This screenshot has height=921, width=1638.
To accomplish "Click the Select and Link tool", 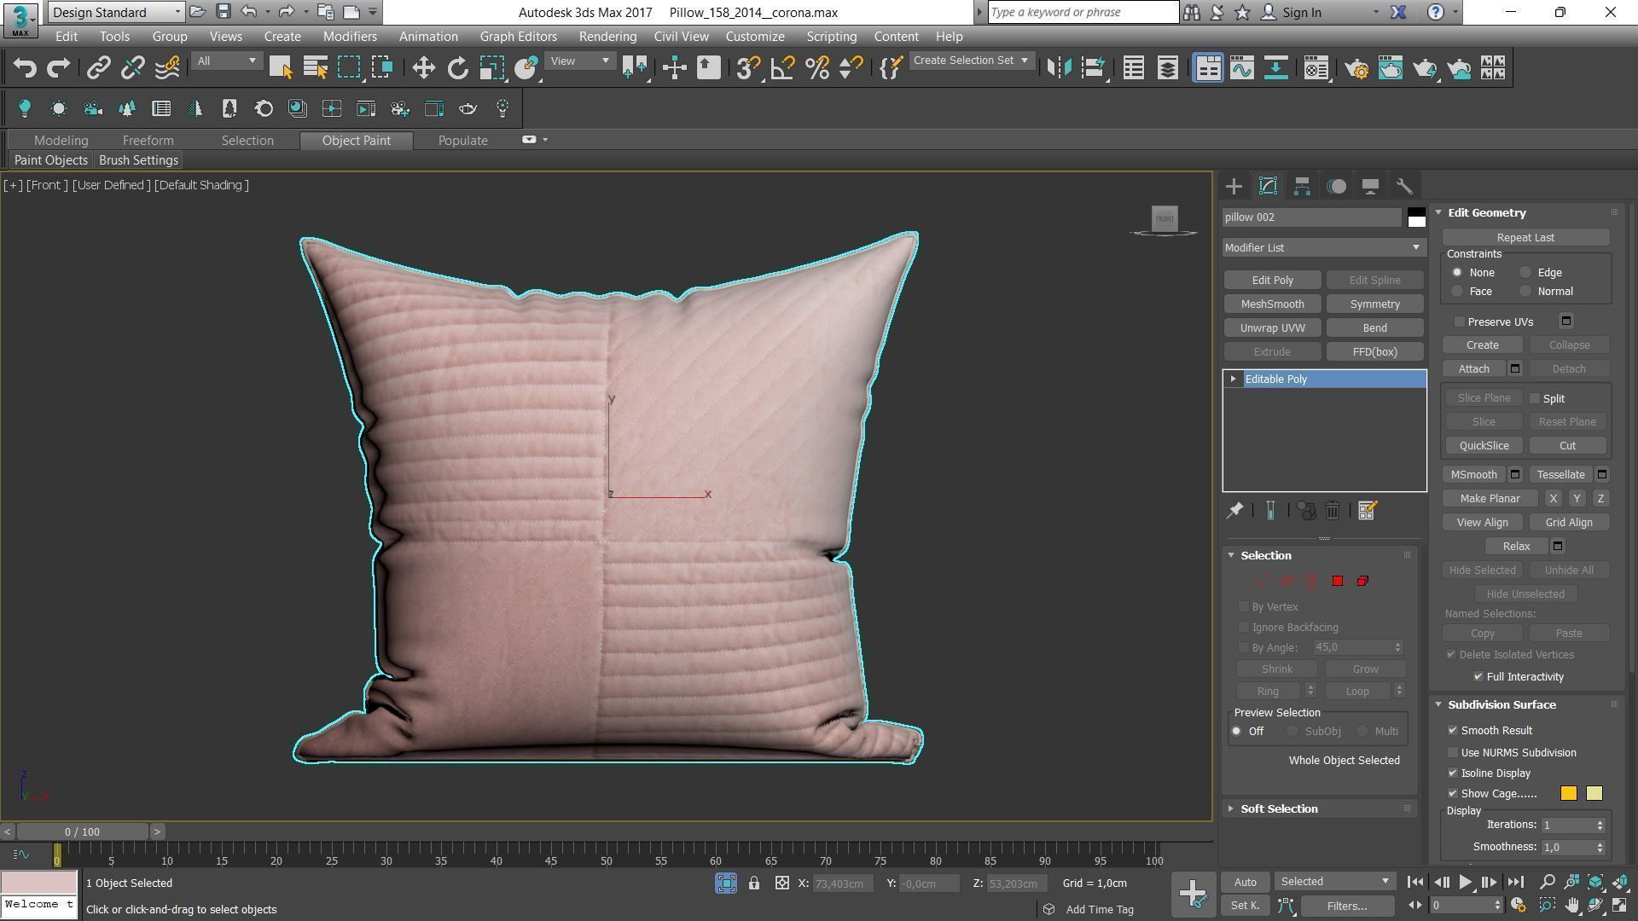I will 98,68.
